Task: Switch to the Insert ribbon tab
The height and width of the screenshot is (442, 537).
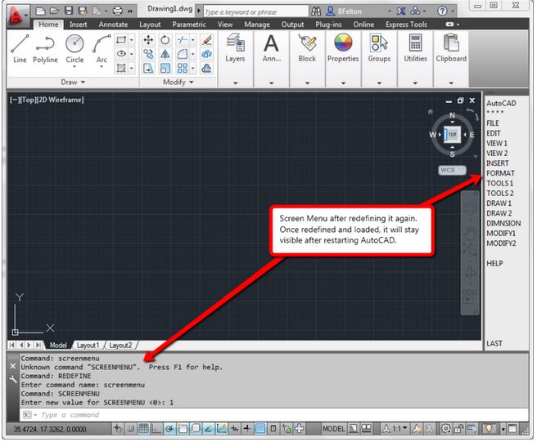Action: tap(78, 25)
